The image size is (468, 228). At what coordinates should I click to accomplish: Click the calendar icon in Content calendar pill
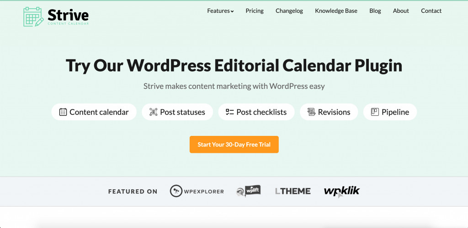[x=63, y=112]
